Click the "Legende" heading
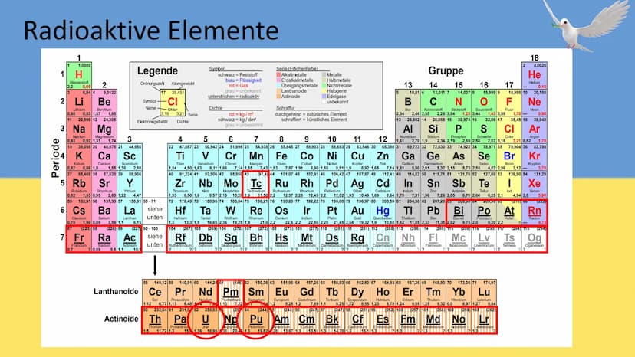The width and height of the screenshot is (635, 357). pyautogui.click(x=157, y=70)
